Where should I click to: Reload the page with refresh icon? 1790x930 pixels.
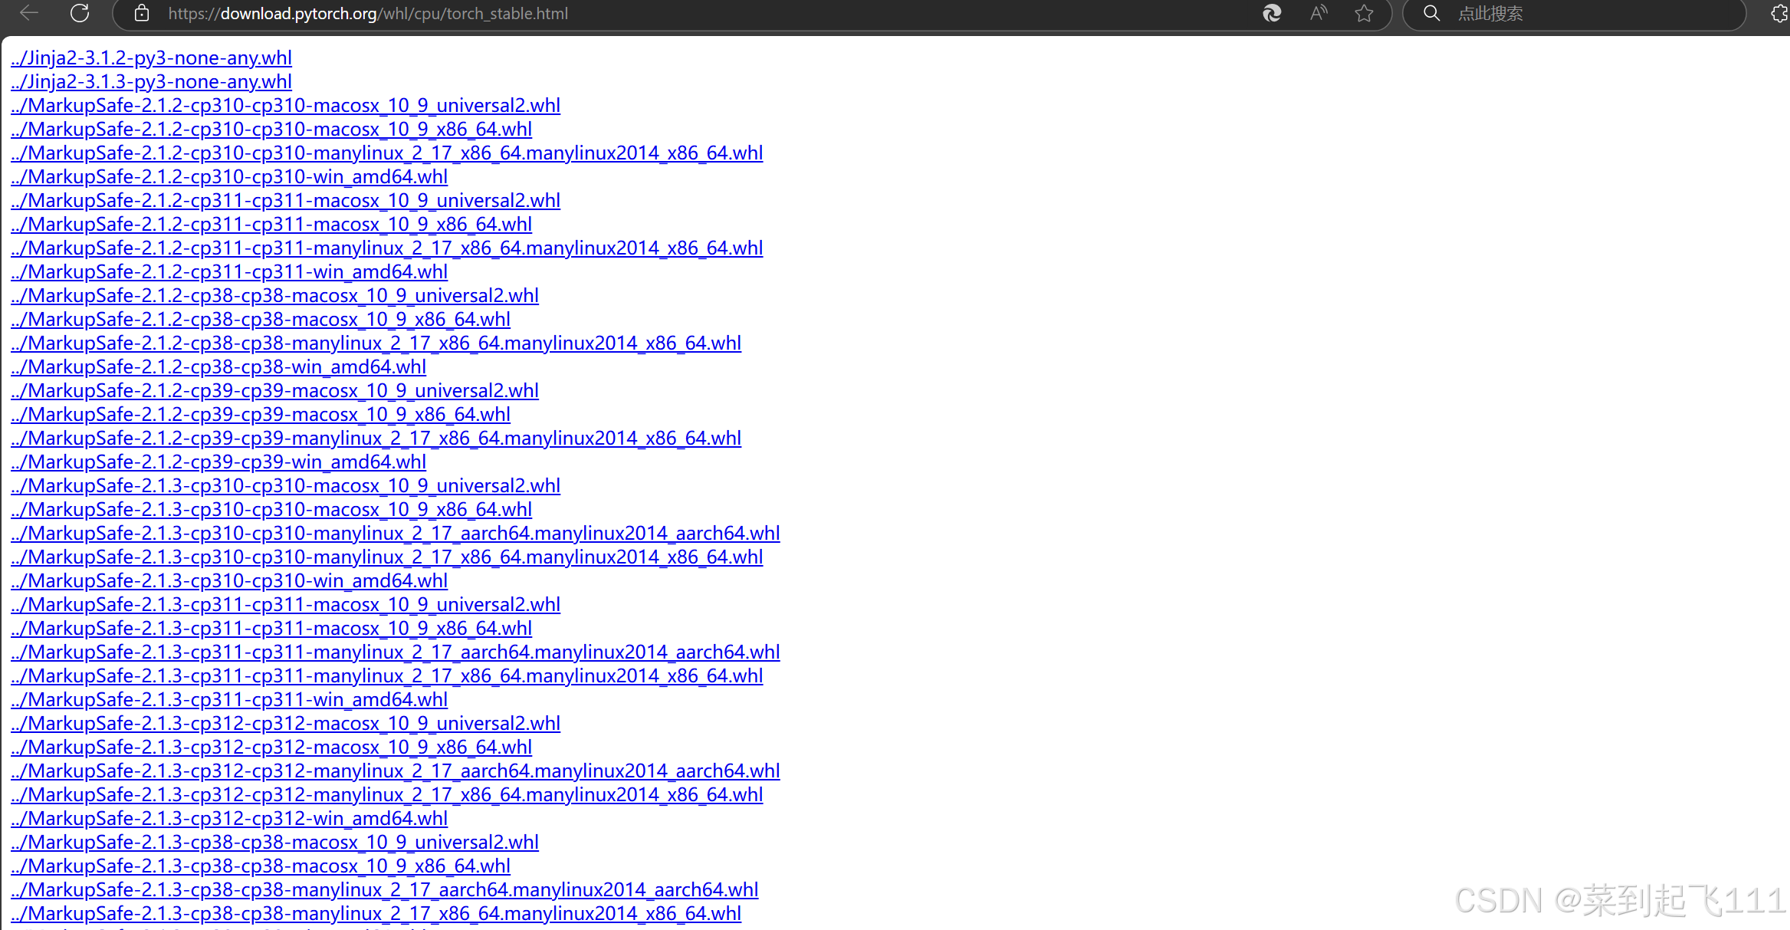click(80, 13)
